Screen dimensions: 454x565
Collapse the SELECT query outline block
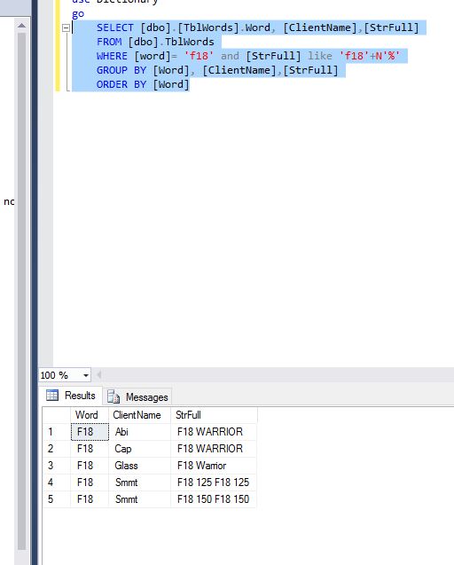point(66,27)
